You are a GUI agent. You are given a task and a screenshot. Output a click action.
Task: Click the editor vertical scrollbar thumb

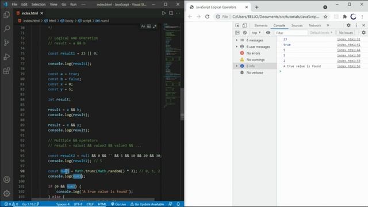pyautogui.click(x=182, y=105)
